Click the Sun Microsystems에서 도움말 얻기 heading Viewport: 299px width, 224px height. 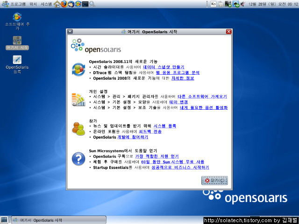pos(123,151)
